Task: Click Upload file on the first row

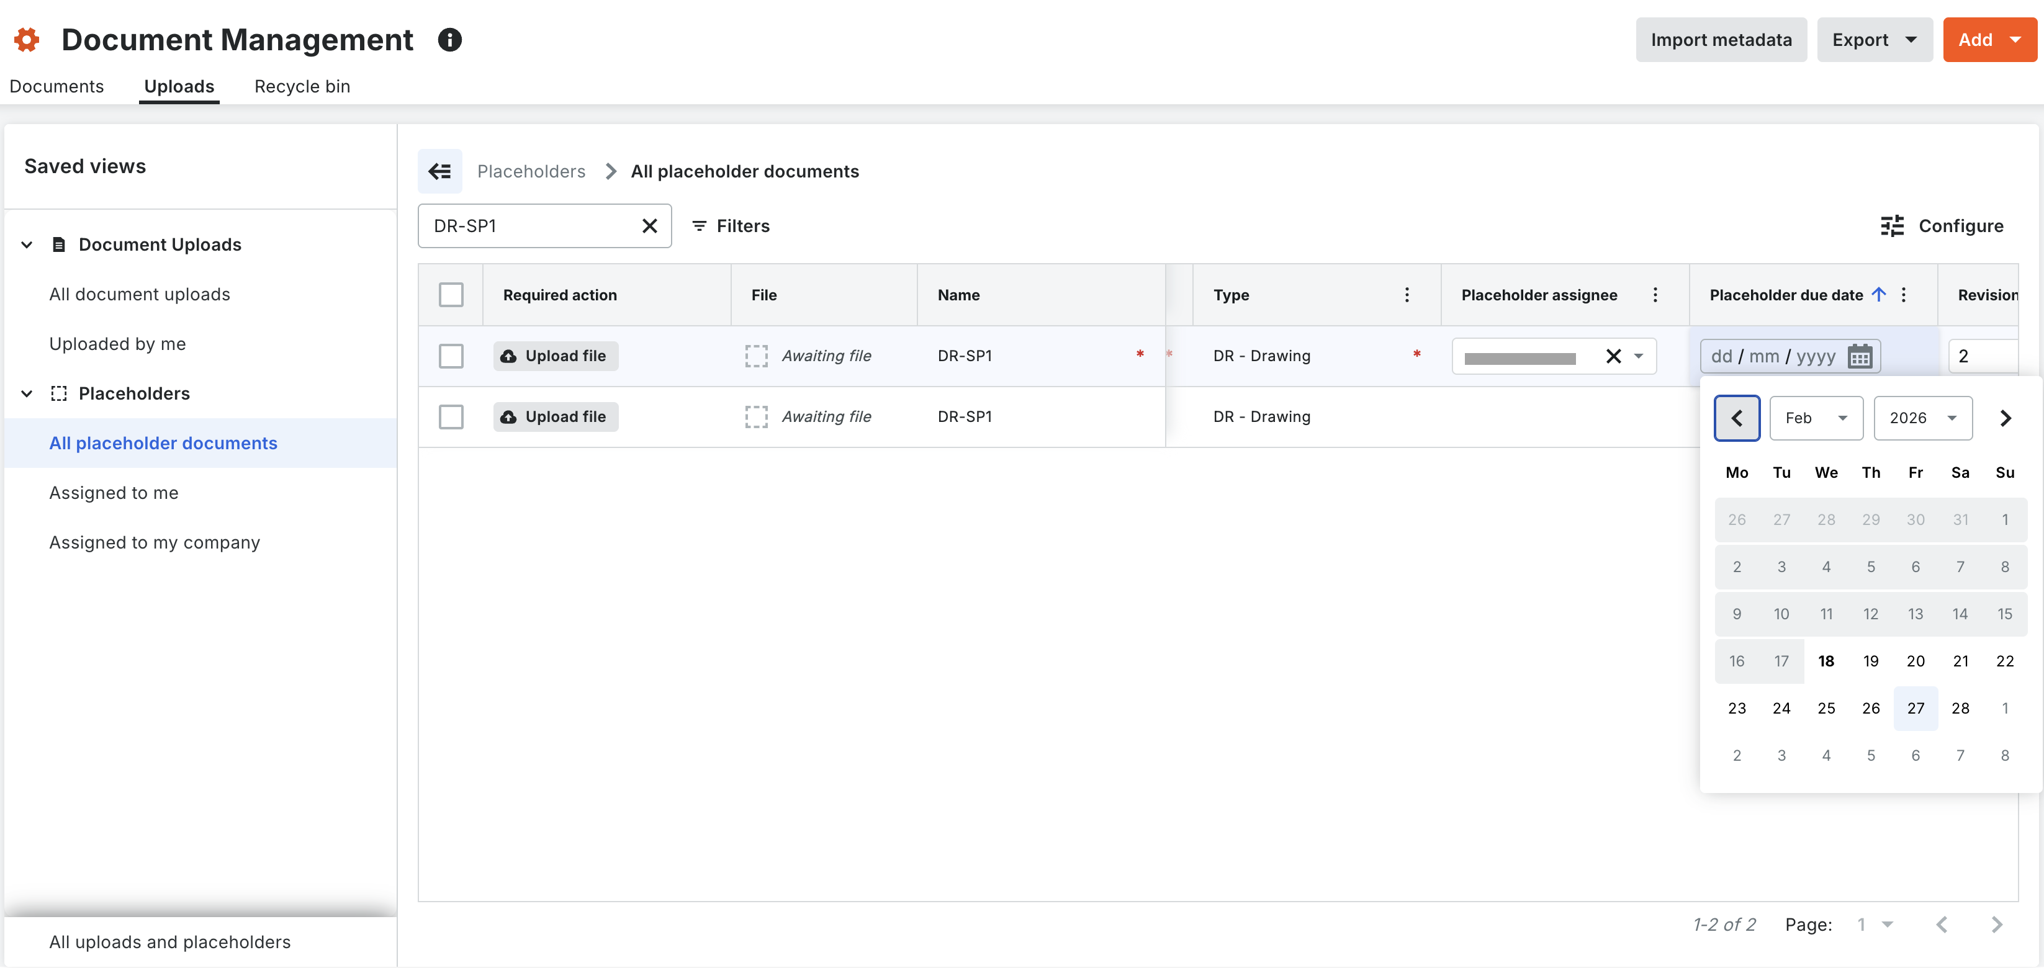Action: [x=555, y=356]
